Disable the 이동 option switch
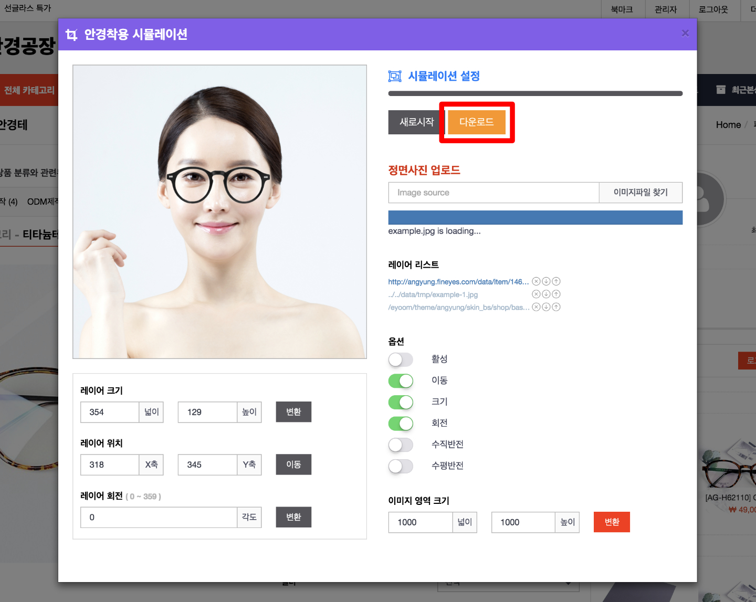 point(401,381)
